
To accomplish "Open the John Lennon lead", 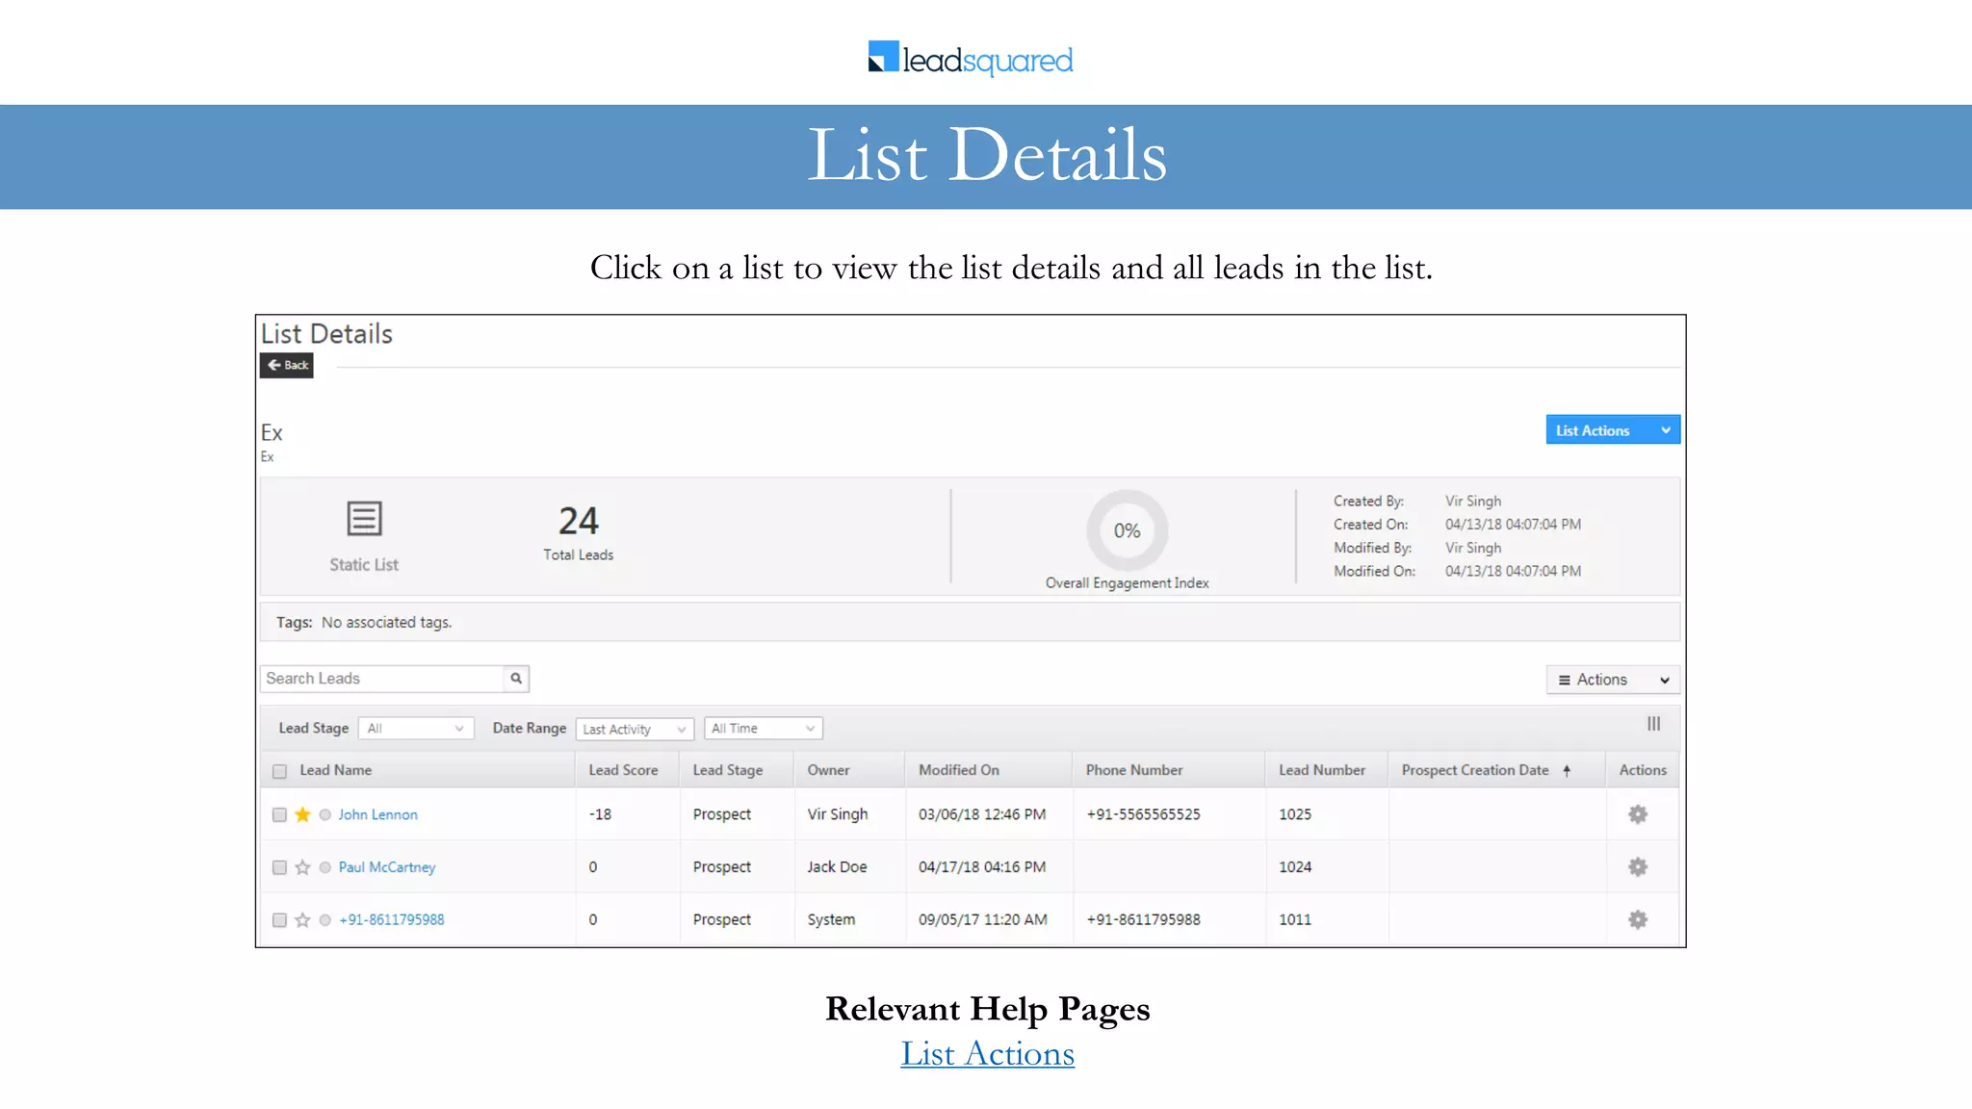I will 377,814.
